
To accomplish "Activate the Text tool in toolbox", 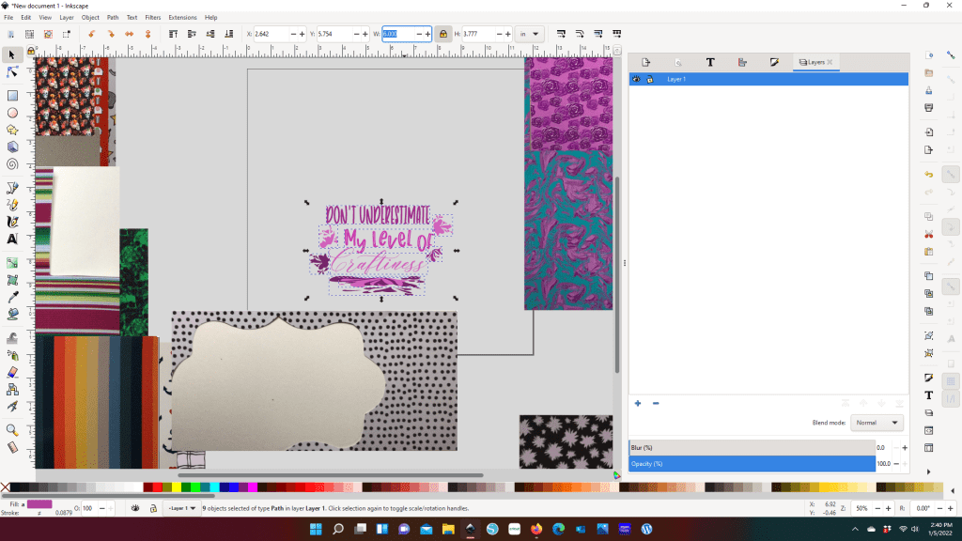I will 13,239.
